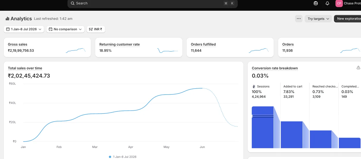
Task: Click the blue legend dot for 1 Jan–8 Jul 2026
Action: click(x=110, y=157)
